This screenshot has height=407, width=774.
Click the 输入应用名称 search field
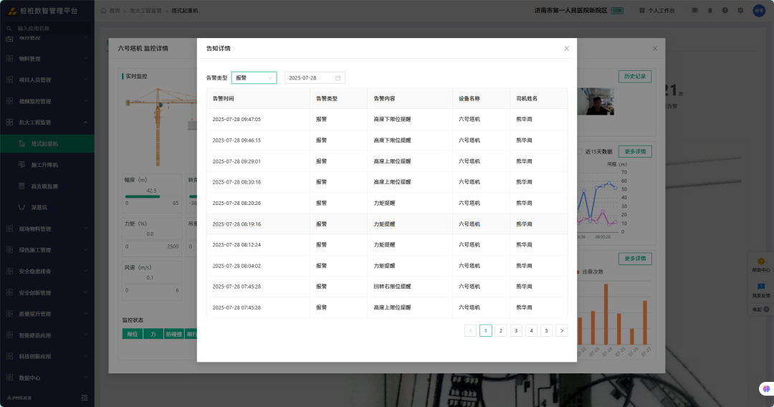[x=47, y=28]
